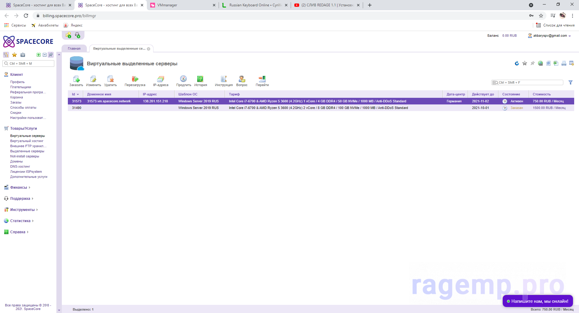Export the table to Excel icon

click(556, 63)
